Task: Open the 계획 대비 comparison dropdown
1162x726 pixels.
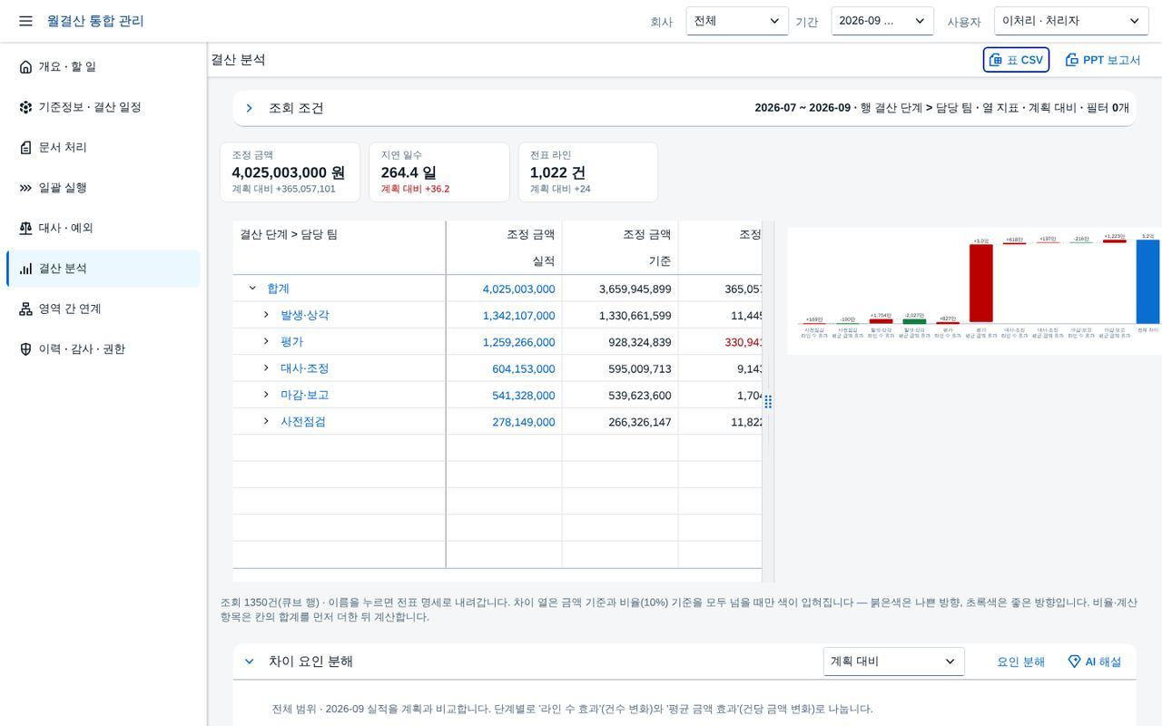Action: tap(893, 662)
